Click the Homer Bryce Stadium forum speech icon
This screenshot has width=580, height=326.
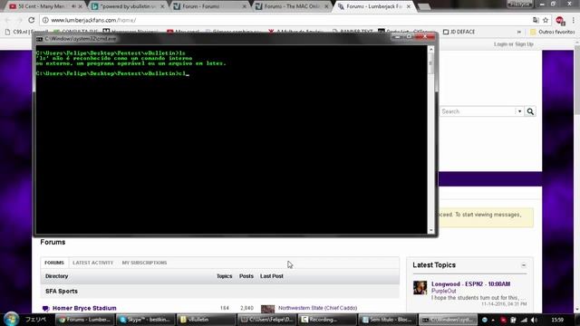pos(45,308)
